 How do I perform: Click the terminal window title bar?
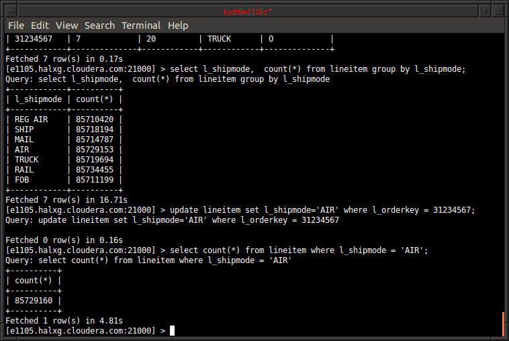(254, 11)
